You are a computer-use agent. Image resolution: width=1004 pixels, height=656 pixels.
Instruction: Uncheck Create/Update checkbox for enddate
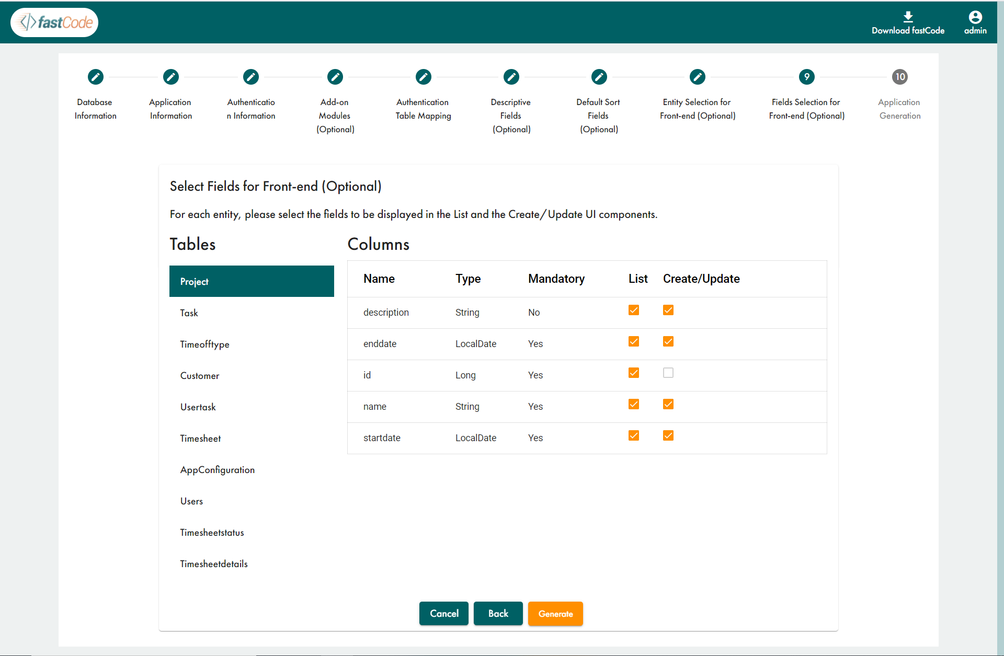pyautogui.click(x=668, y=341)
